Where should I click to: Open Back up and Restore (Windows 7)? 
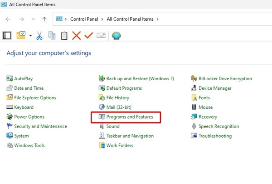pos(140,78)
